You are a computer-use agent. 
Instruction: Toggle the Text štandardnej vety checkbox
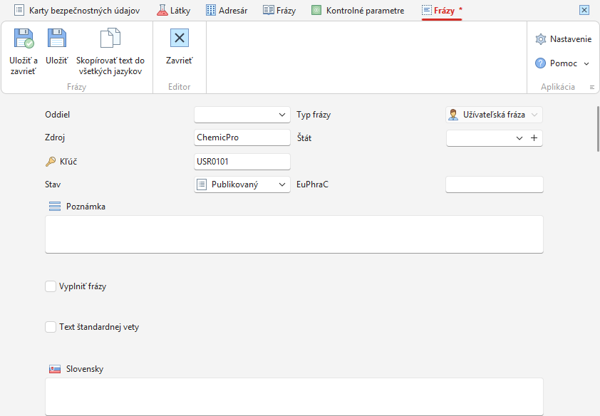pyautogui.click(x=51, y=327)
